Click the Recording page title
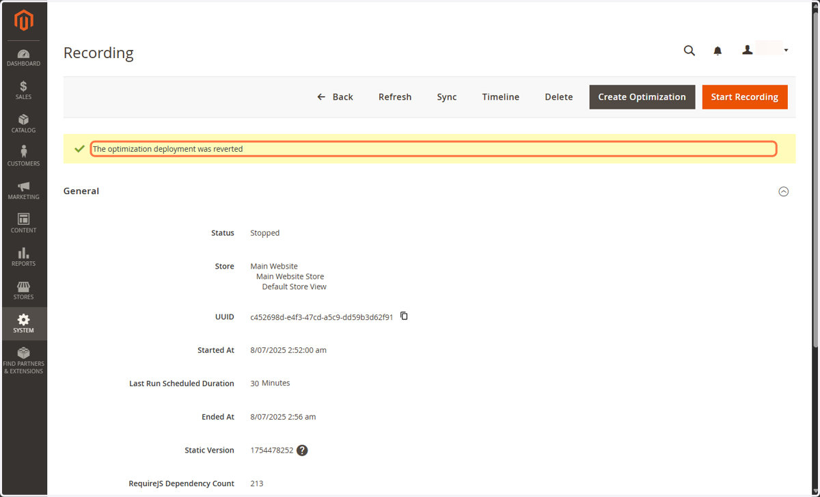Viewport: 820px width, 497px height. click(x=98, y=53)
